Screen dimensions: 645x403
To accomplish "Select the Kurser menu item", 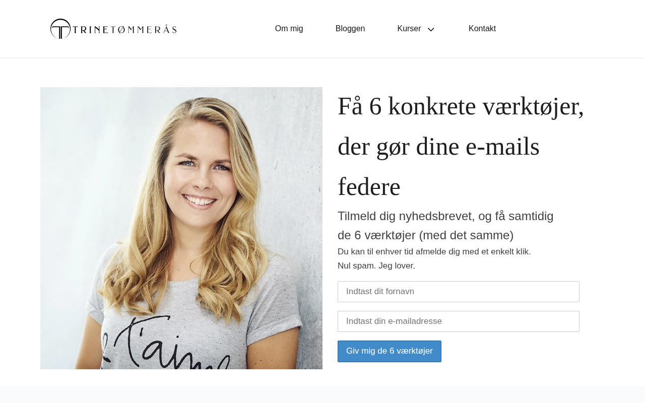I will (x=409, y=29).
